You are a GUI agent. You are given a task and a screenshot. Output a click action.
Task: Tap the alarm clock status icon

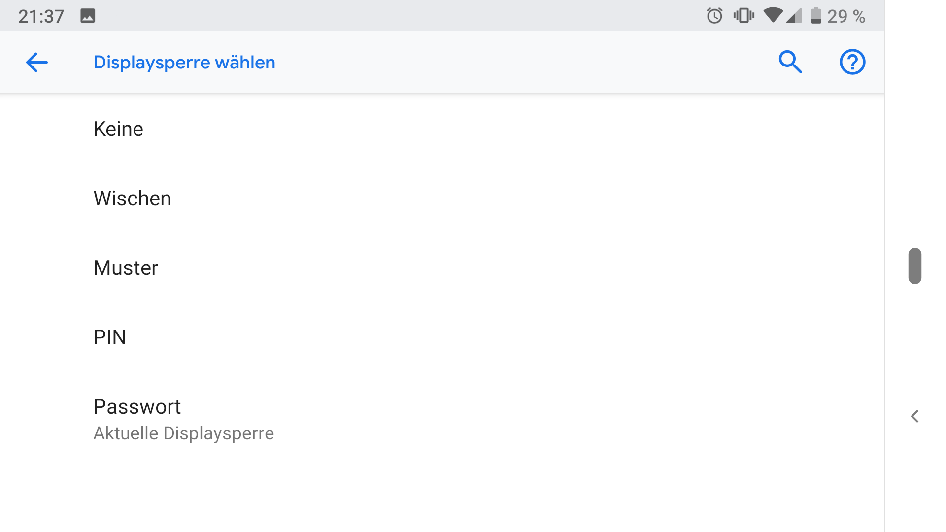714,16
